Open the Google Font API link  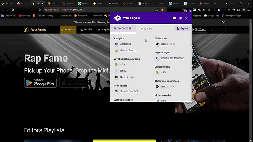coord(129,91)
